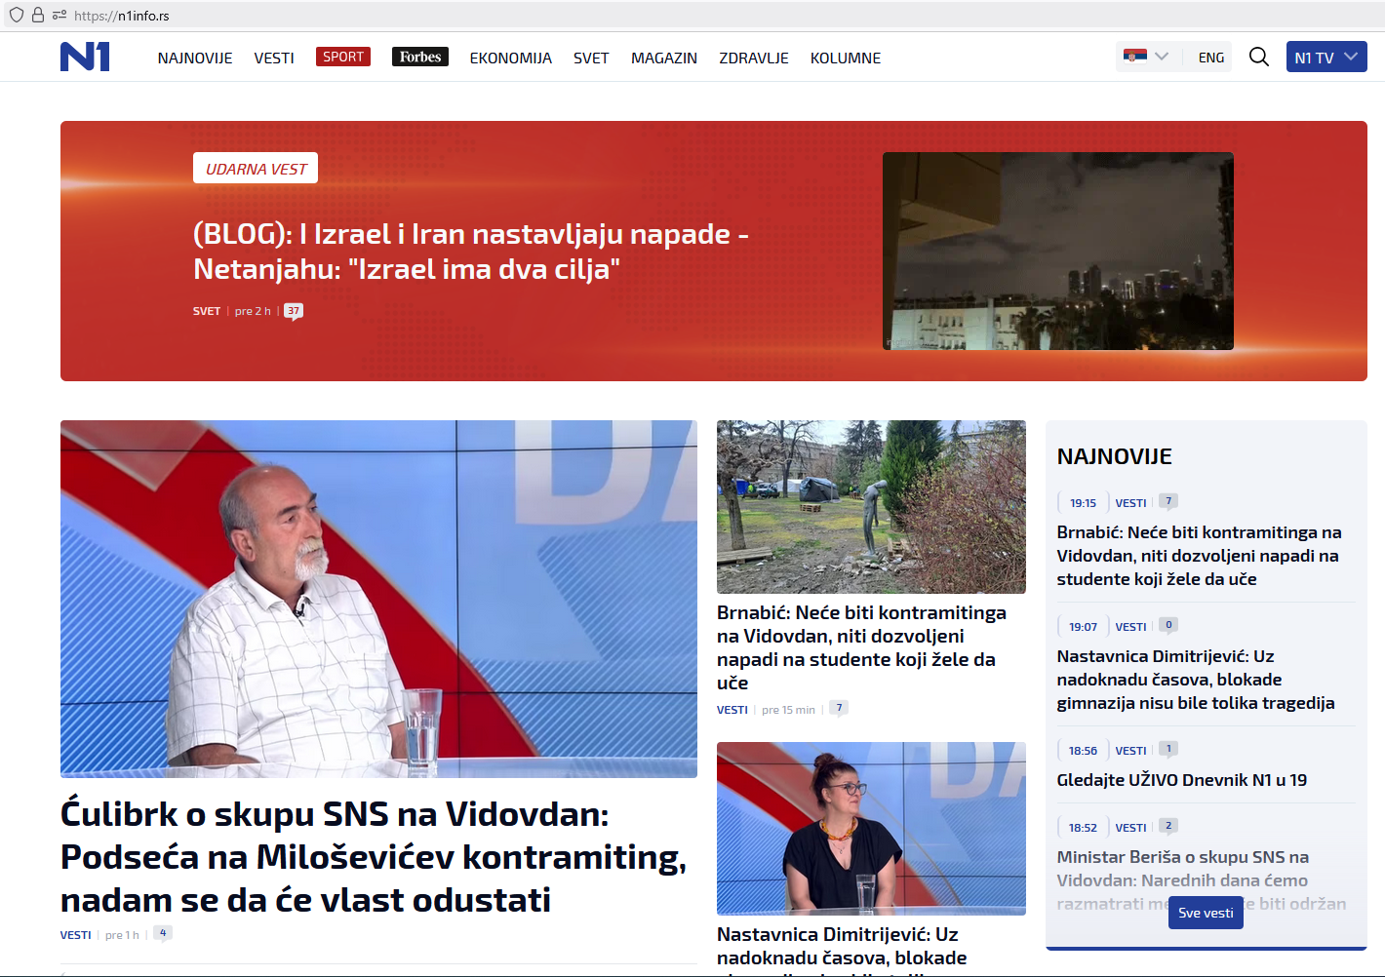Open the NAJNOVIJE menu item
1385x977 pixels.
(x=195, y=58)
